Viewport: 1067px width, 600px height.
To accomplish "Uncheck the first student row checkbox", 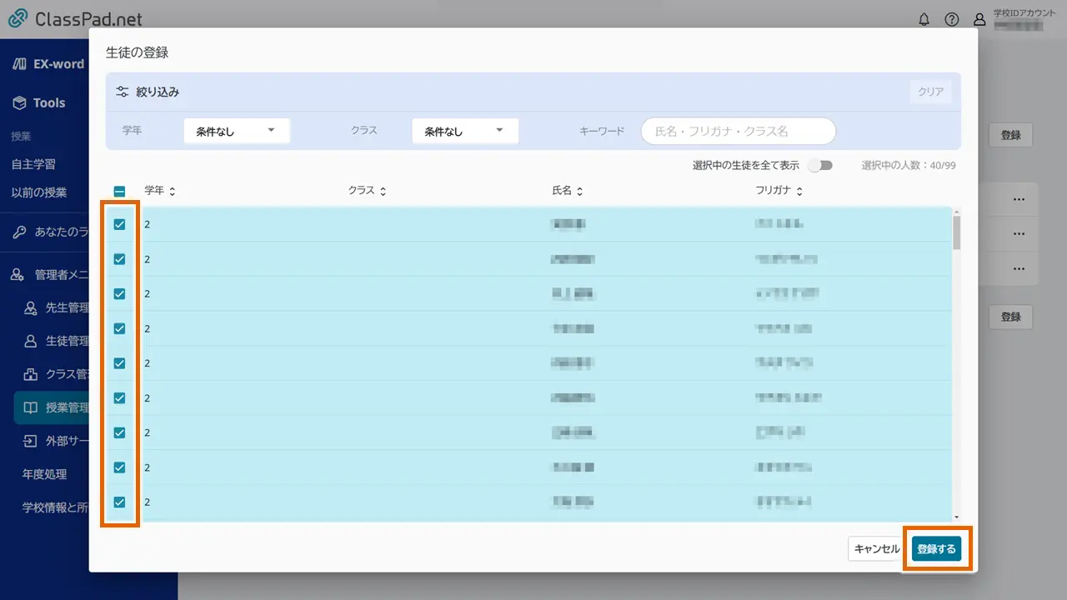I will click(x=119, y=223).
